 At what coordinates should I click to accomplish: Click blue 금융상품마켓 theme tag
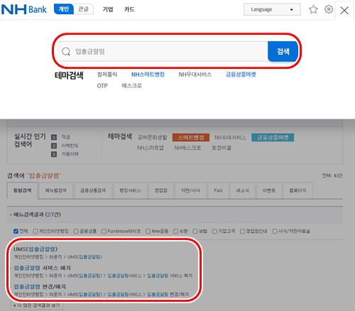[x=273, y=138]
